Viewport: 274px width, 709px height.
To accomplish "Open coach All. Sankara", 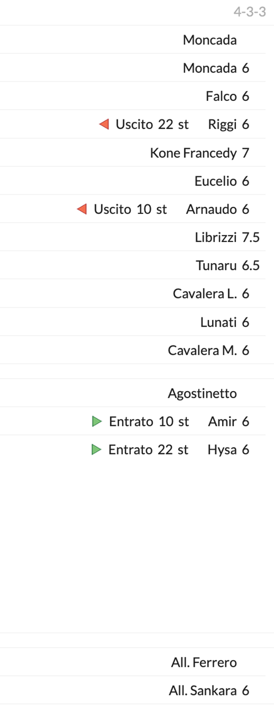I will point(203,691).
